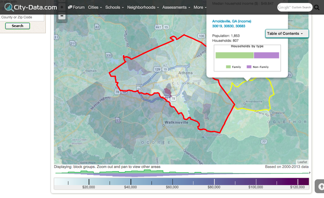The height and width of the screenshot is (198, 324).
Task: Open zip code 30619 link
Action: tap(217, 26)
